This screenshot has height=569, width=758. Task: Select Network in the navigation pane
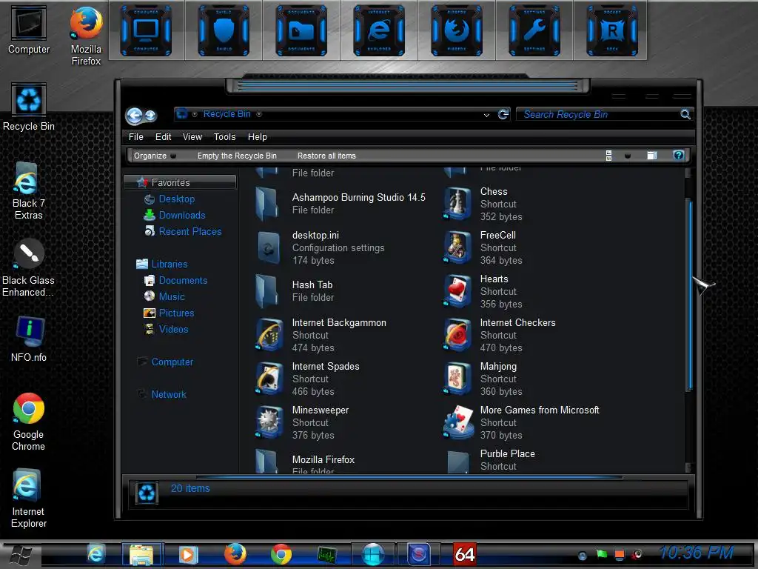[x=169, y=394]
